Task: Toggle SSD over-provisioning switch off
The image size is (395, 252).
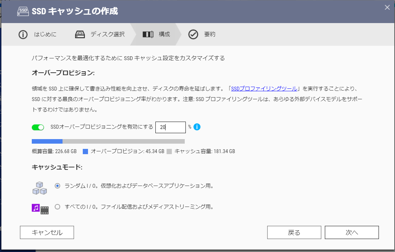Action: point(38,127)
